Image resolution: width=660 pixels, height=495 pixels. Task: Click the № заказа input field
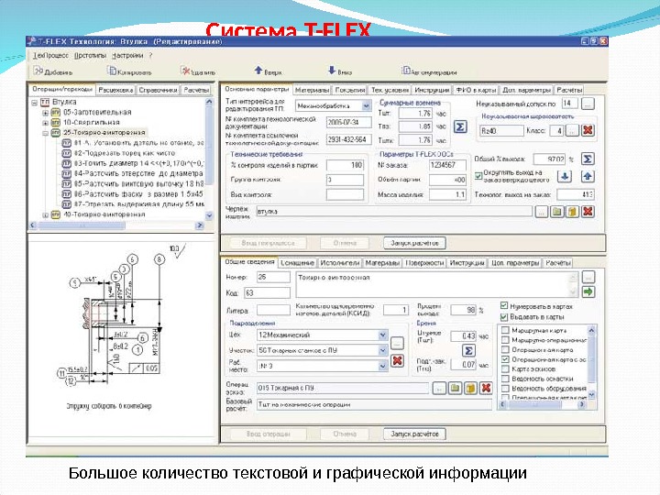[x=447, y=165]
